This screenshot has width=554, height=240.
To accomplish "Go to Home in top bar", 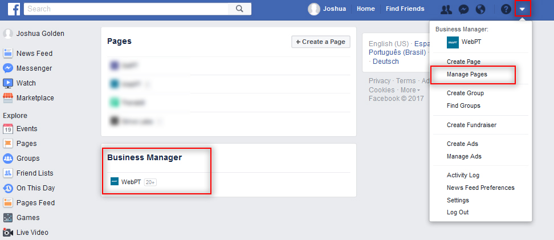I will click(366, 9).
